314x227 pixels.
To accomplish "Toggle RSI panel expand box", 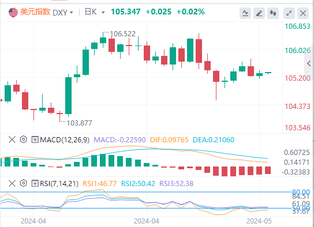I will (35, 183).
